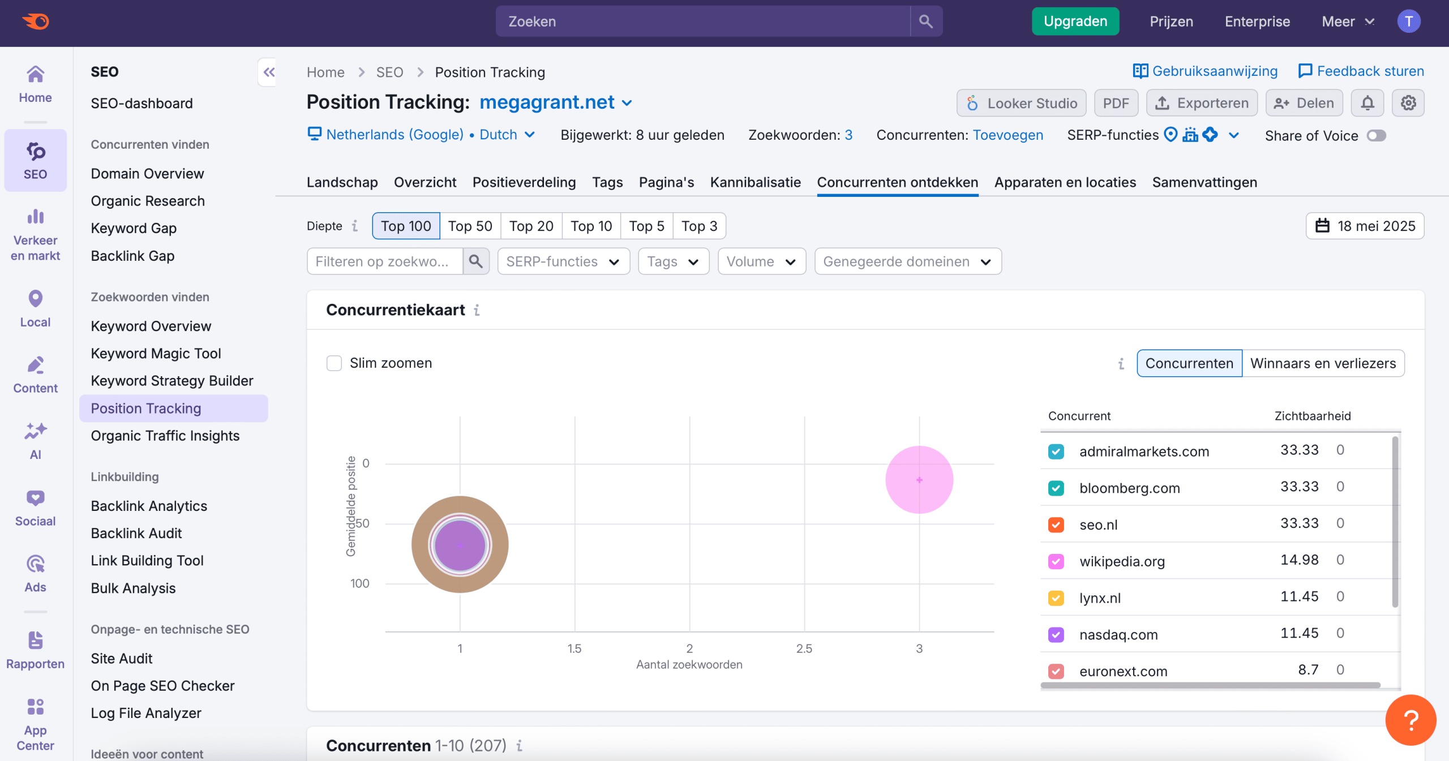Screen dimensions: 1449x761
Task: Switch to Overzicht tab
Action: point(425,182)
